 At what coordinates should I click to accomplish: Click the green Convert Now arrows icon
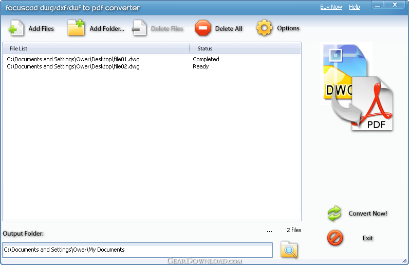pos(334,214)
